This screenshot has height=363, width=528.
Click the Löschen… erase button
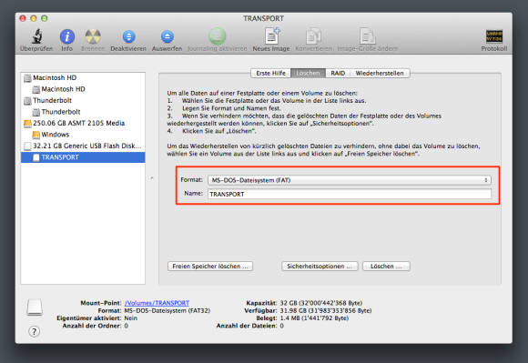pos(386,267)
